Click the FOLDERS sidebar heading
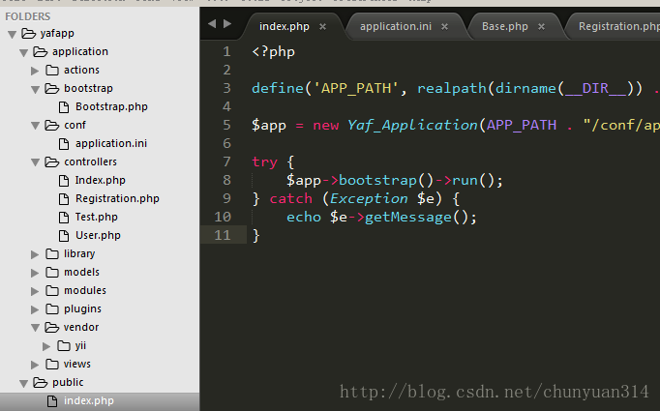This screenshot has height=411, width=660. click(28, 16)
